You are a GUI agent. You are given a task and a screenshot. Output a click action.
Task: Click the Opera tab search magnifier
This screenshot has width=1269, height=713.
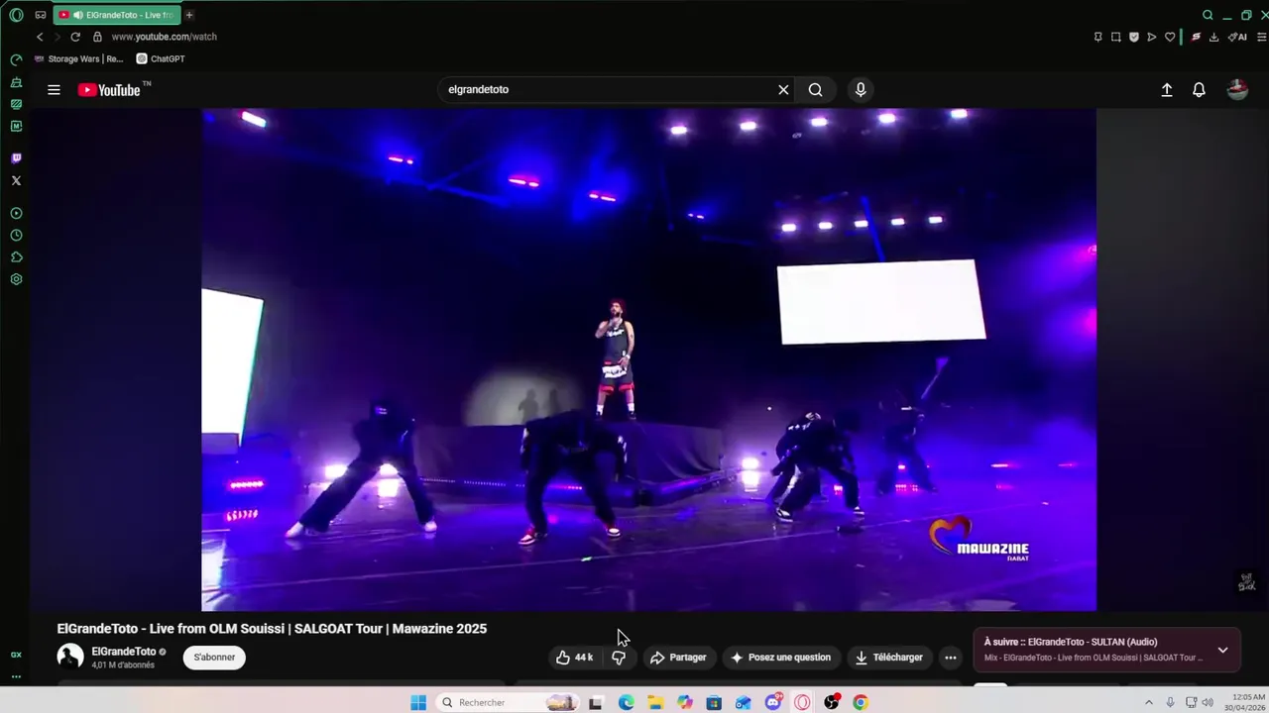click(x=1208, y=15)
